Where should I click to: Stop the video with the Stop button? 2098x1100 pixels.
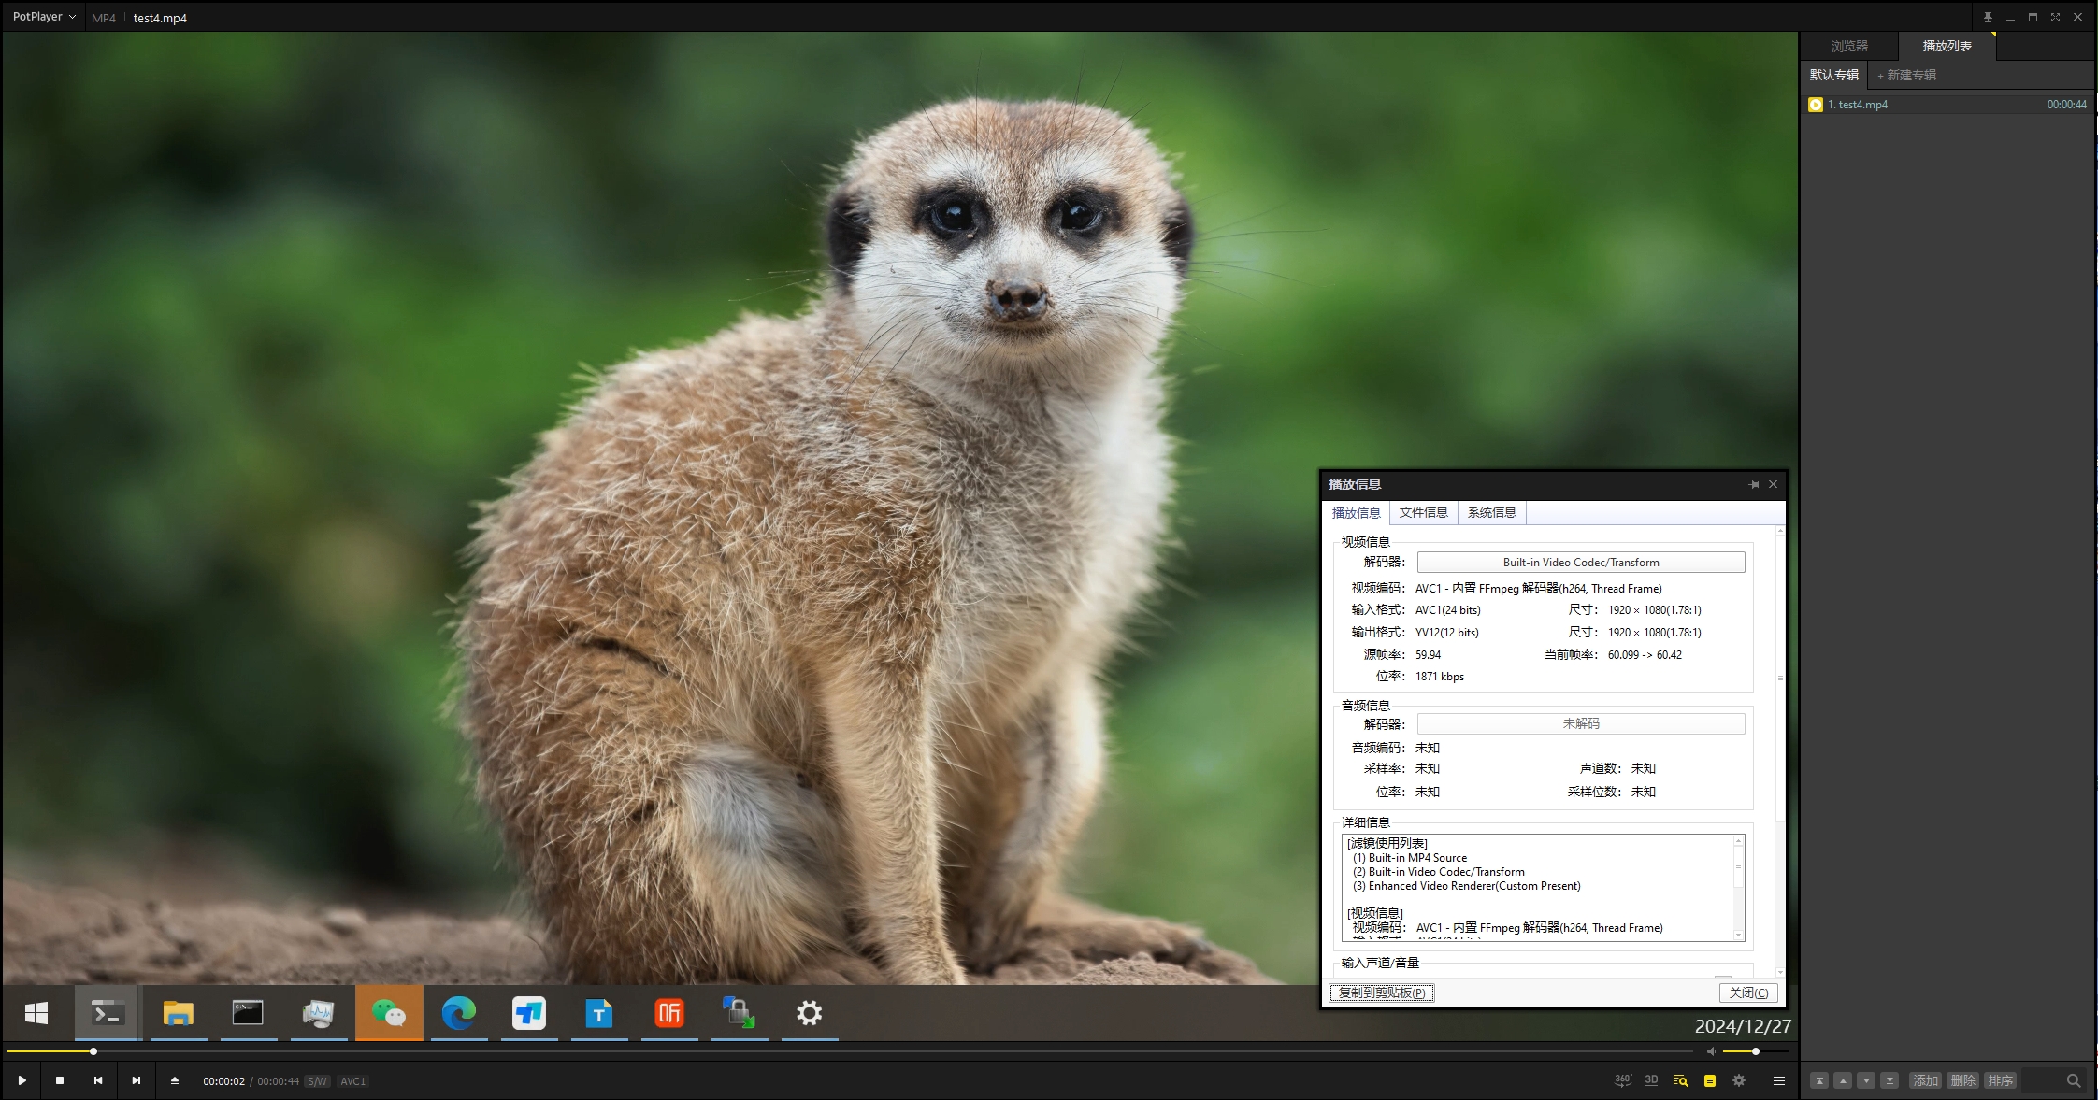click(x=60, y=1080)
